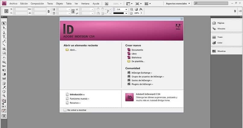Open the Ventana menu
The height and width of the screenshot is (128, 243).
(x=85, y=4)
